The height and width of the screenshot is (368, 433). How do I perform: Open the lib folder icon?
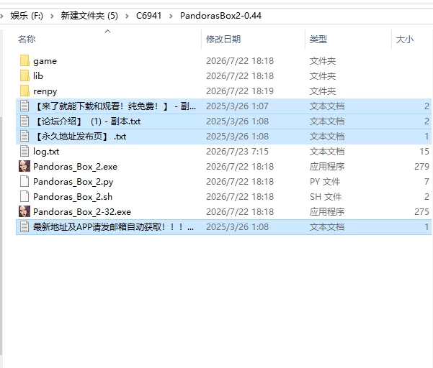(x=24, y=75)
